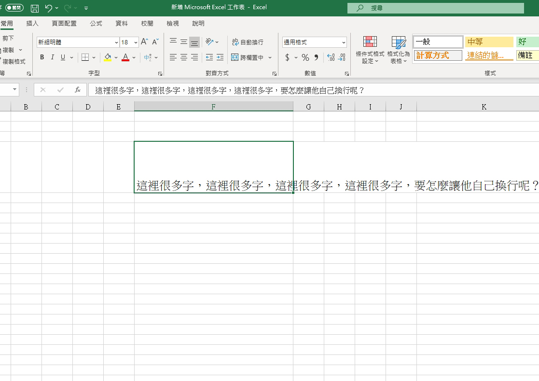This screenshot has width=539, height=381.
Task: Toggle bold formatting on the cell
Action: point(41,57)
